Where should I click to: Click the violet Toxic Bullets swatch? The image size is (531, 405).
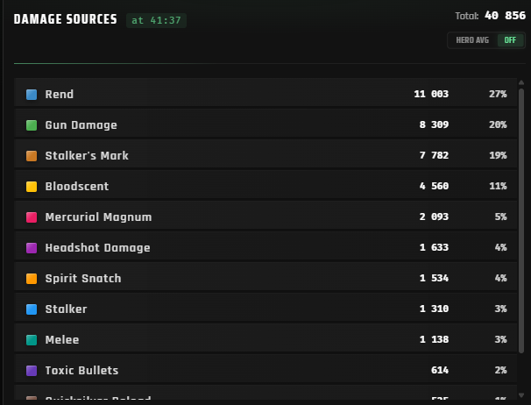tap(32, 371)
